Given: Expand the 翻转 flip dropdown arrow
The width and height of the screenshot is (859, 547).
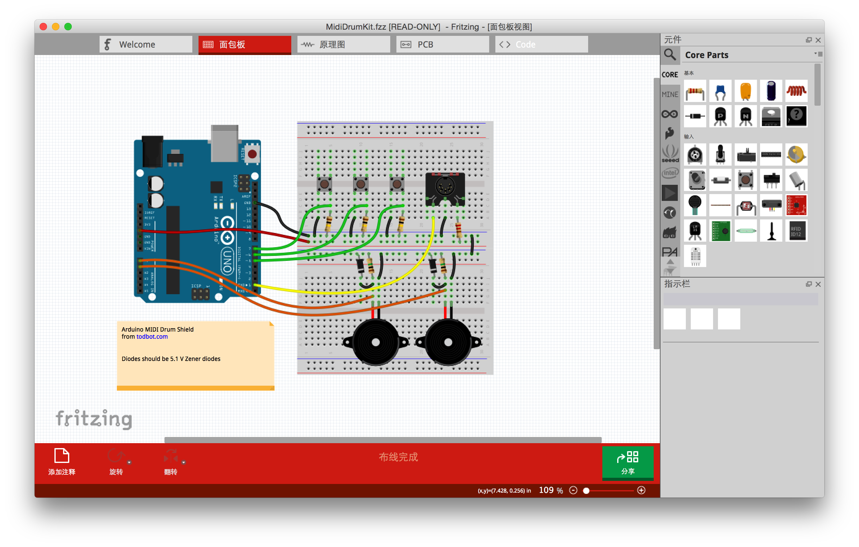Looking at the screenshot, I should 184,462.
